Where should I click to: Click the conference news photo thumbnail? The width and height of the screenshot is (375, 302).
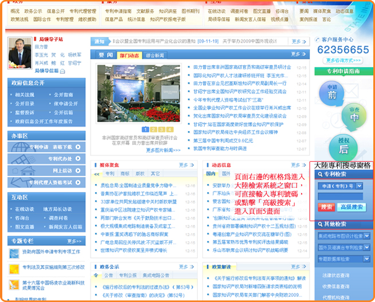[138, 93]
